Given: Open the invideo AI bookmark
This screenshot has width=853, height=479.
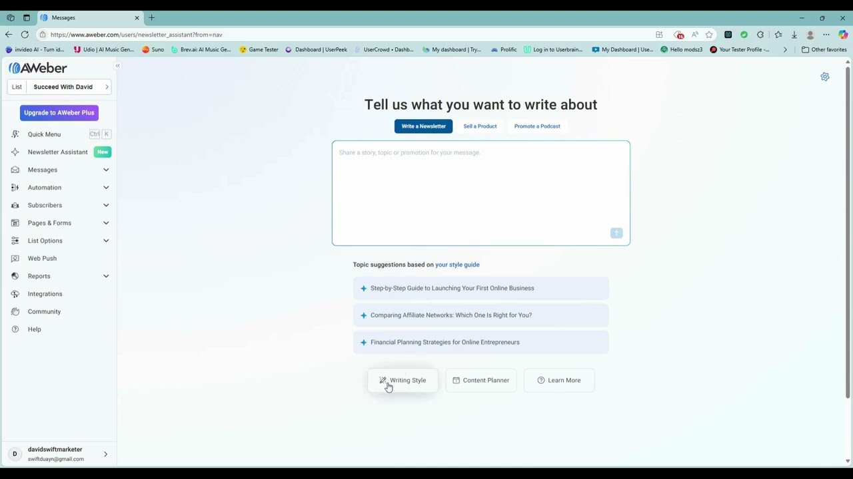Looking at the screenshot, I should tap(35, 49).
